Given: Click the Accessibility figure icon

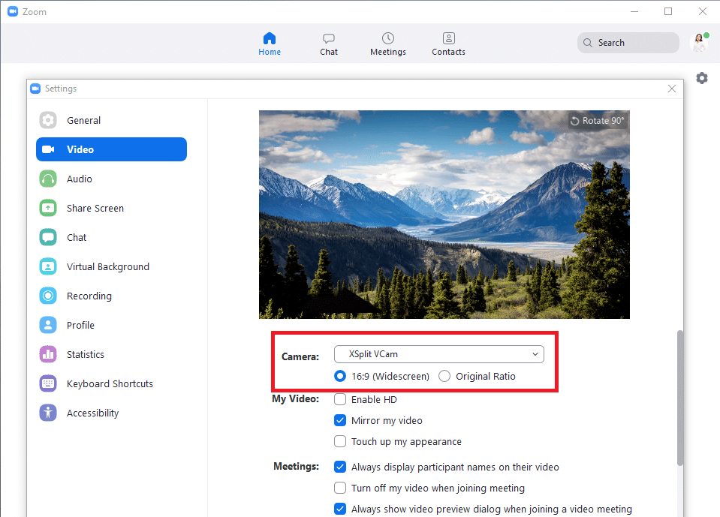Looking at the screenshot, I should (x=48, y=413).
